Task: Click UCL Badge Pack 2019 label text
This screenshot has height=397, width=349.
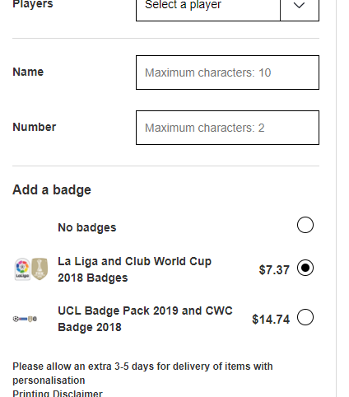Action: point(145,319)
